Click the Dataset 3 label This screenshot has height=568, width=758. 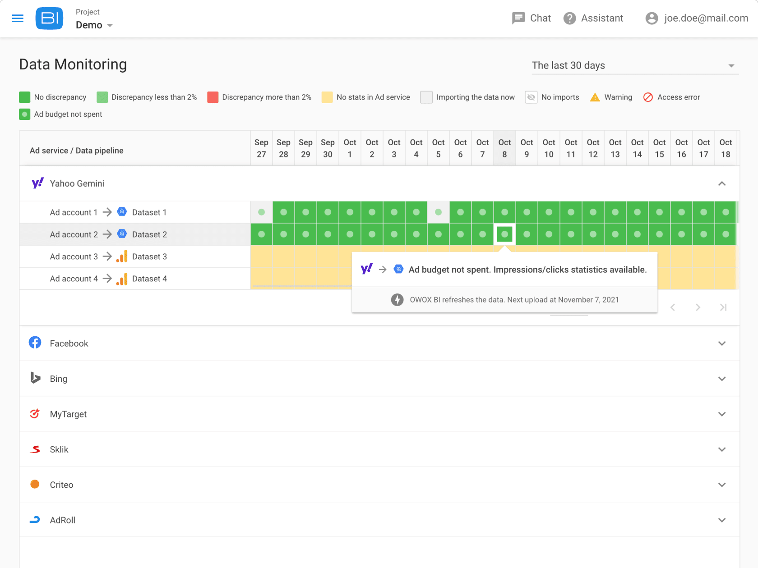[149, 257]
